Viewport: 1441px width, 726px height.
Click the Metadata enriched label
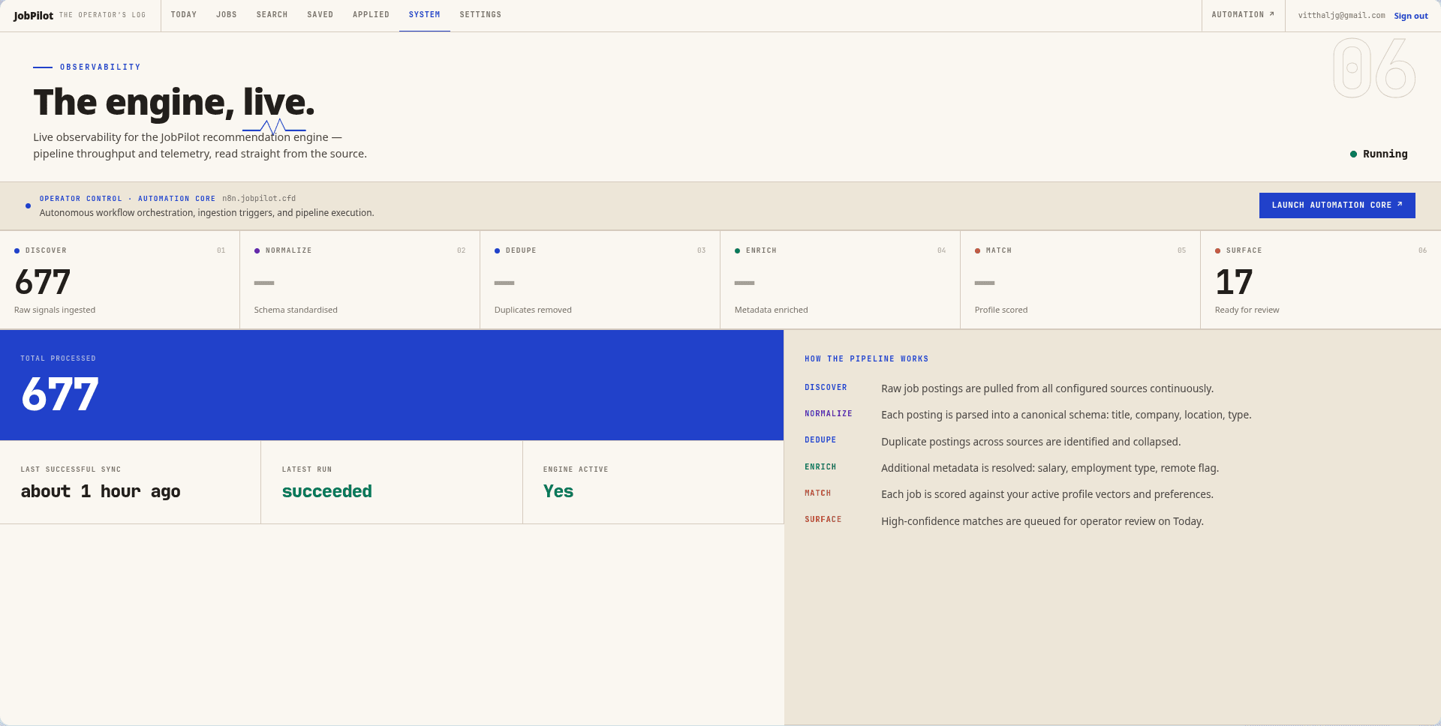click(772, 310)
